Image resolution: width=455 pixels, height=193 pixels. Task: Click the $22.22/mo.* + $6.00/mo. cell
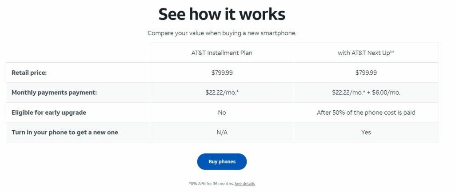point(366,92)
